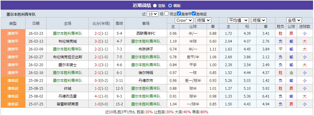Image resolution: width=314 pixels, height=116 pixels.
Task: Click the 客场 column header
Action: [146, 23]
